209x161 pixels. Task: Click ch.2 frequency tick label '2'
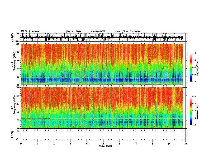coord(18,120)
